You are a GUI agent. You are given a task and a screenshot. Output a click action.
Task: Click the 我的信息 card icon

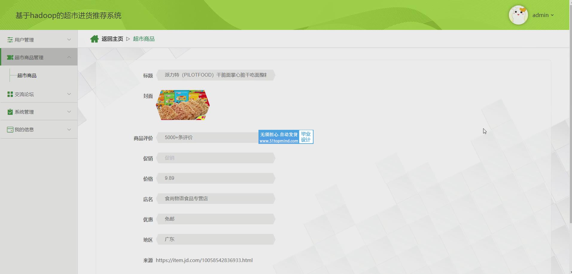(10, 130)
